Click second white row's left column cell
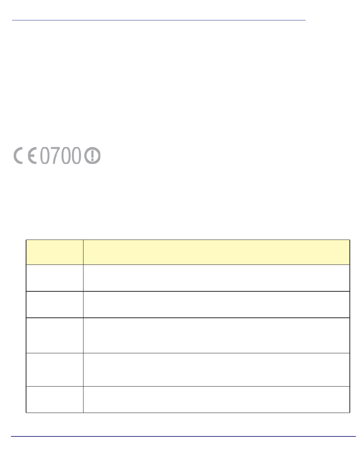357x461 pixels. coord(54,304)
